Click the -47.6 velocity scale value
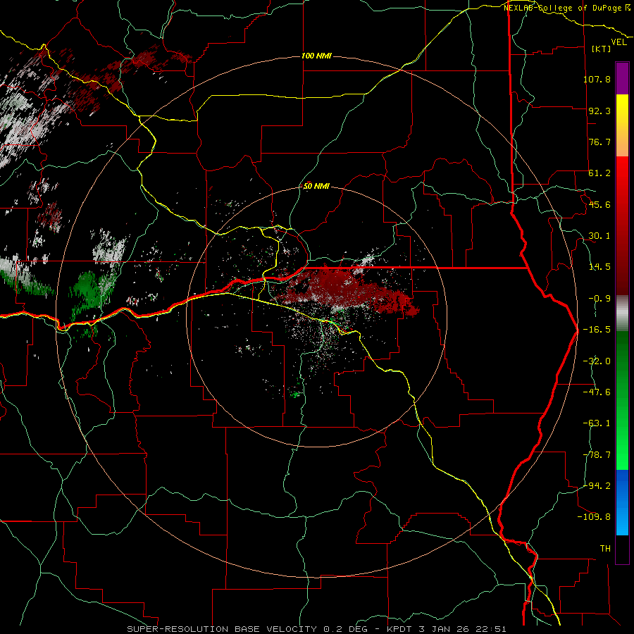The width and height of the screenshot is (634, 634). [597, 392]
